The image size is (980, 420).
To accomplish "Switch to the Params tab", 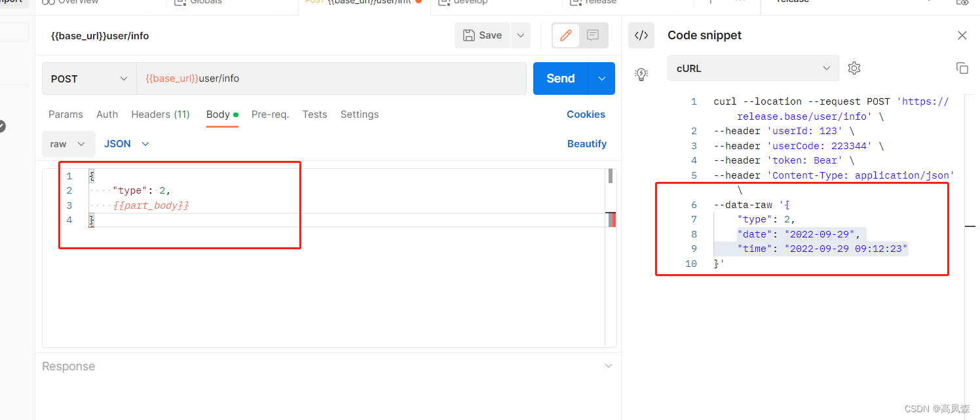I will 66,114.
